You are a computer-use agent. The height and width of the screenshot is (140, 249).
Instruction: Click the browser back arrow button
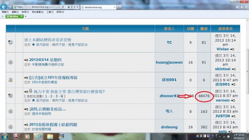4,7
